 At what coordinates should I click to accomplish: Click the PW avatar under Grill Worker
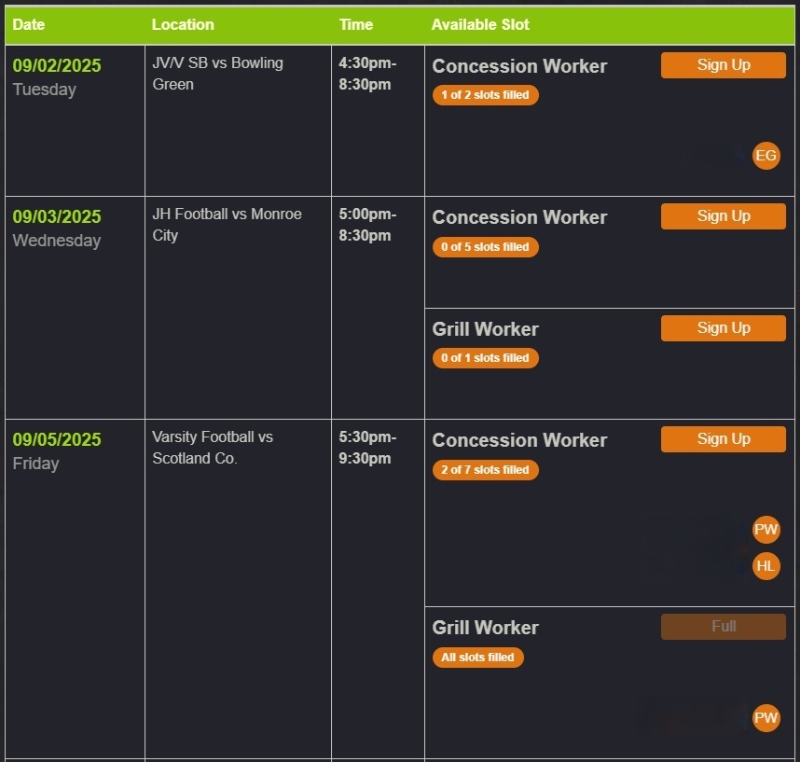click(x=766, y=717)
